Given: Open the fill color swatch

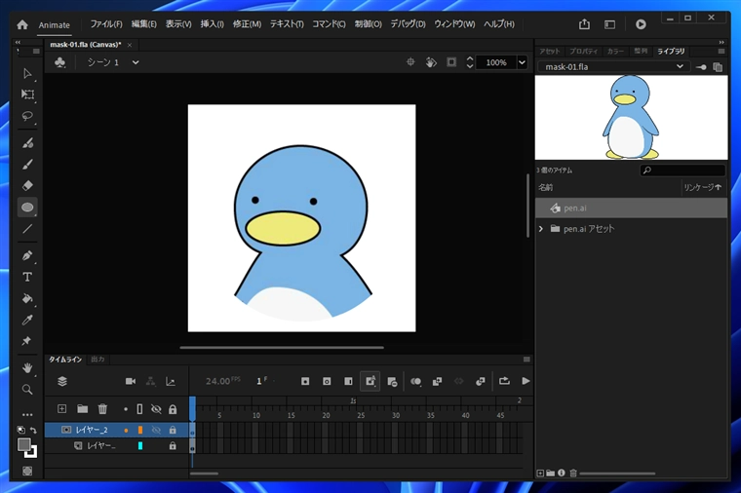Looking at the screenshot, I should coord(24,444).
